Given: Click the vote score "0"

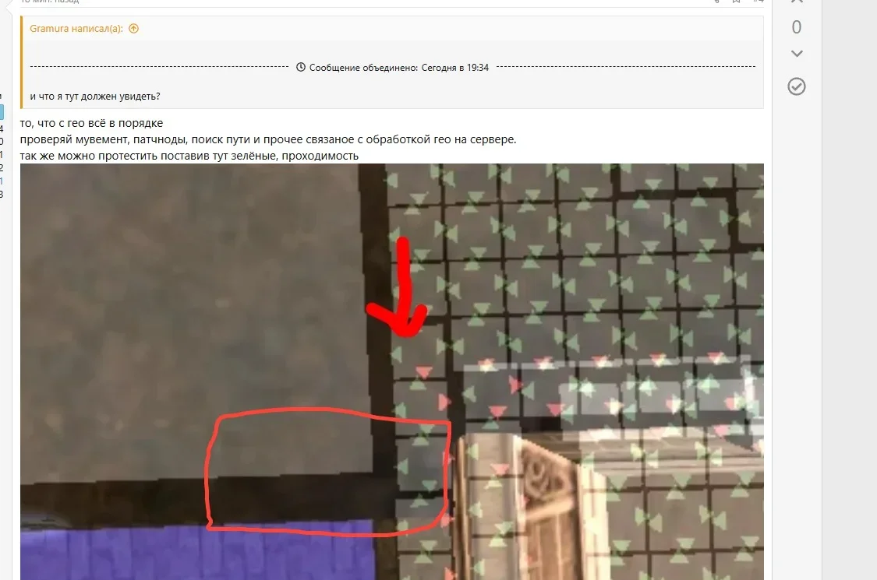Looking at the screenshot, I should 797,26.
